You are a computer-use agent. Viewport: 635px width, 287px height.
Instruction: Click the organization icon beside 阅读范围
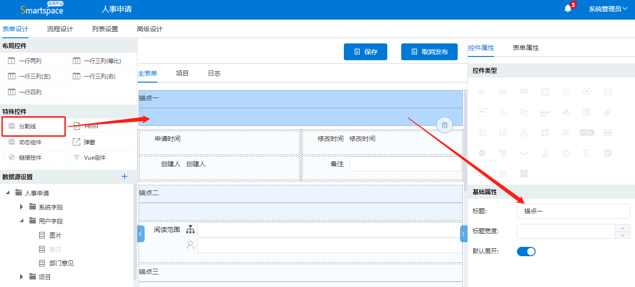(x=190, y=229)
